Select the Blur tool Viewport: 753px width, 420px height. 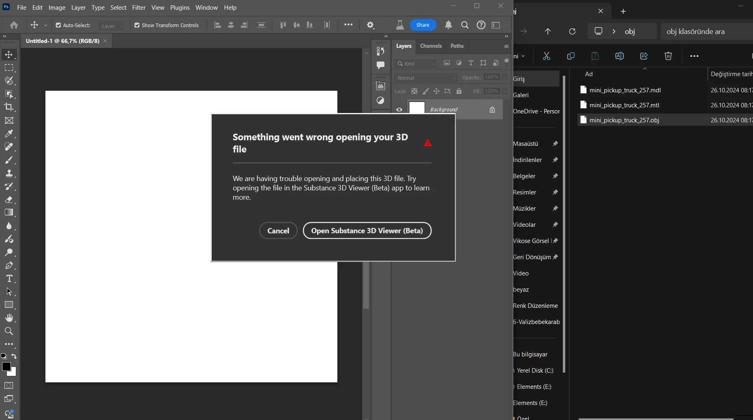pyautogui.click(x=9, y=226)
